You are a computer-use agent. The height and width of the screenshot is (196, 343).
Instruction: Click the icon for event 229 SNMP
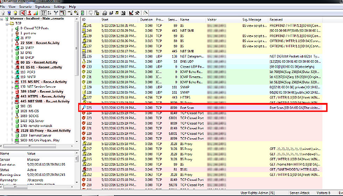click(x=84, y=87)
